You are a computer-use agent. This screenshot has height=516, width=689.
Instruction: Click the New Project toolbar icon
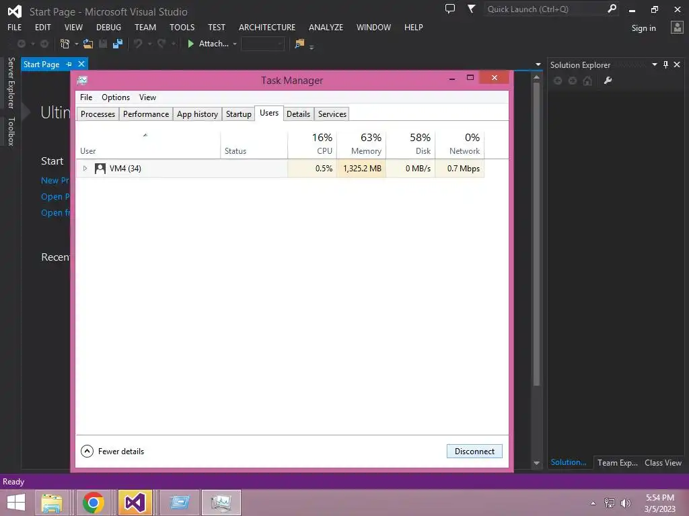[65, 44]
